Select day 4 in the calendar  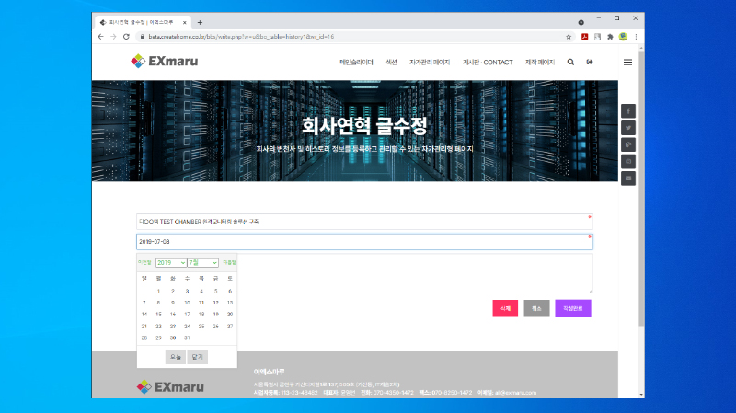[x=201, y=292]
